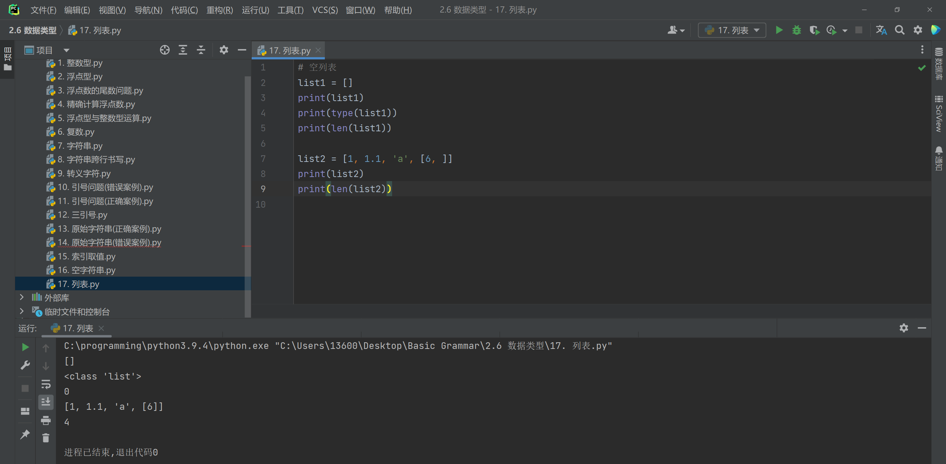Open file 1. 整数型.py
This screenshot has height=464, width=946.
(x=80, y=63)
